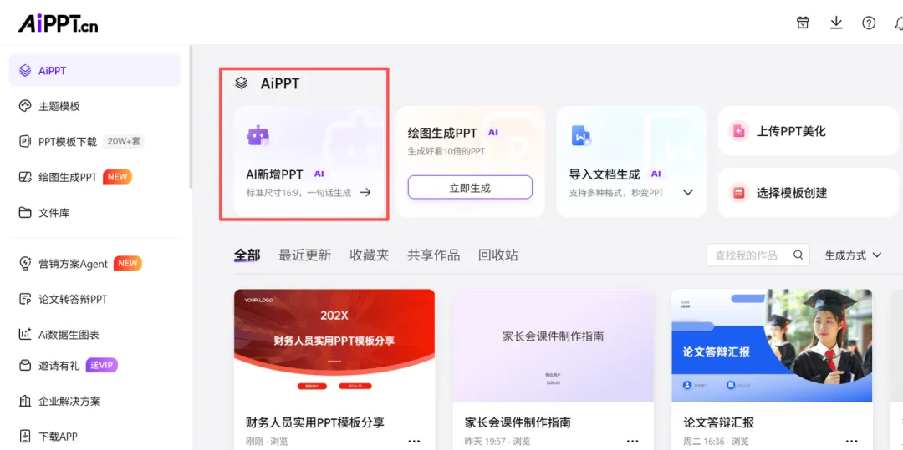Open 企业解决方案 in the sidebar
Screen dimensions: 903x450
pos(95,401)
